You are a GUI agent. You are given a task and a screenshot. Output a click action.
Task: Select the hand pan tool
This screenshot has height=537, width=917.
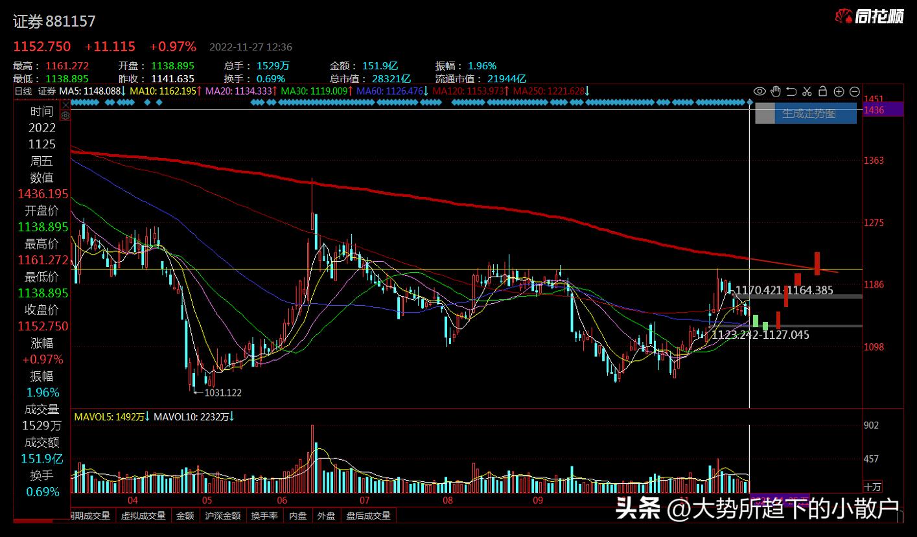pyautogui.click(x=776, y=91)
